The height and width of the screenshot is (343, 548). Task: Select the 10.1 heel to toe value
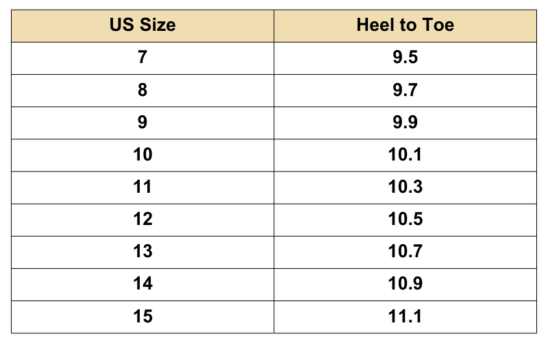tap(405, 154)
